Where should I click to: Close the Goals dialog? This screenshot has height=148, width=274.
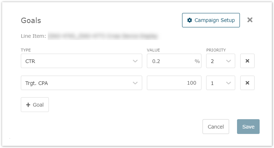pyautogui.click(x=250, y=20)
